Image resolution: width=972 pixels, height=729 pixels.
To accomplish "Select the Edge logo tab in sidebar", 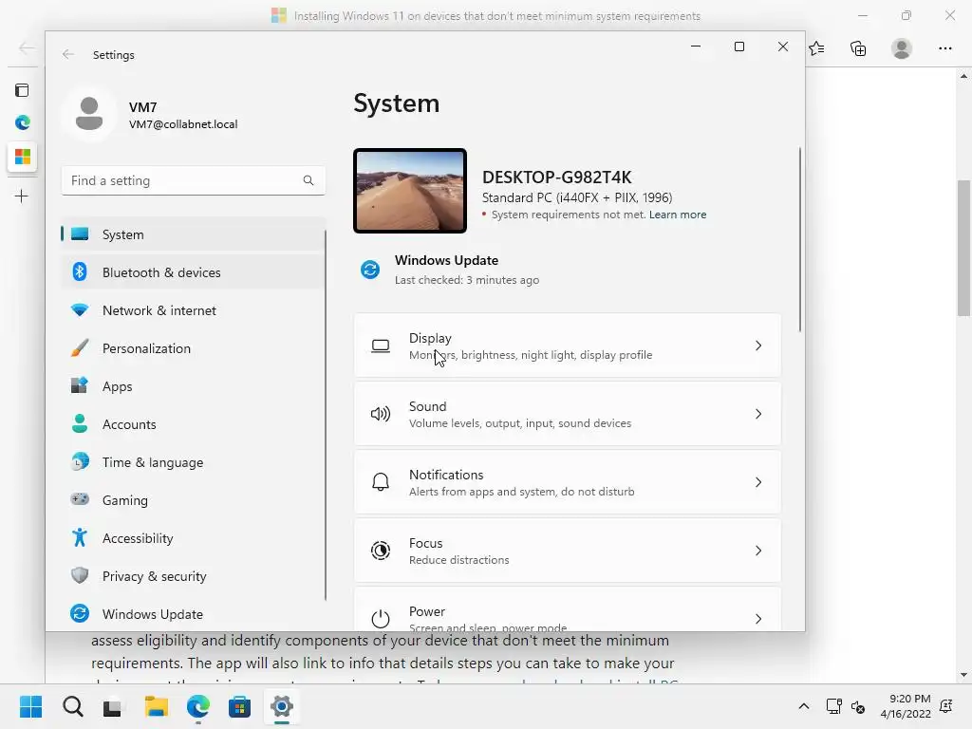I will [x=23, y=122].
